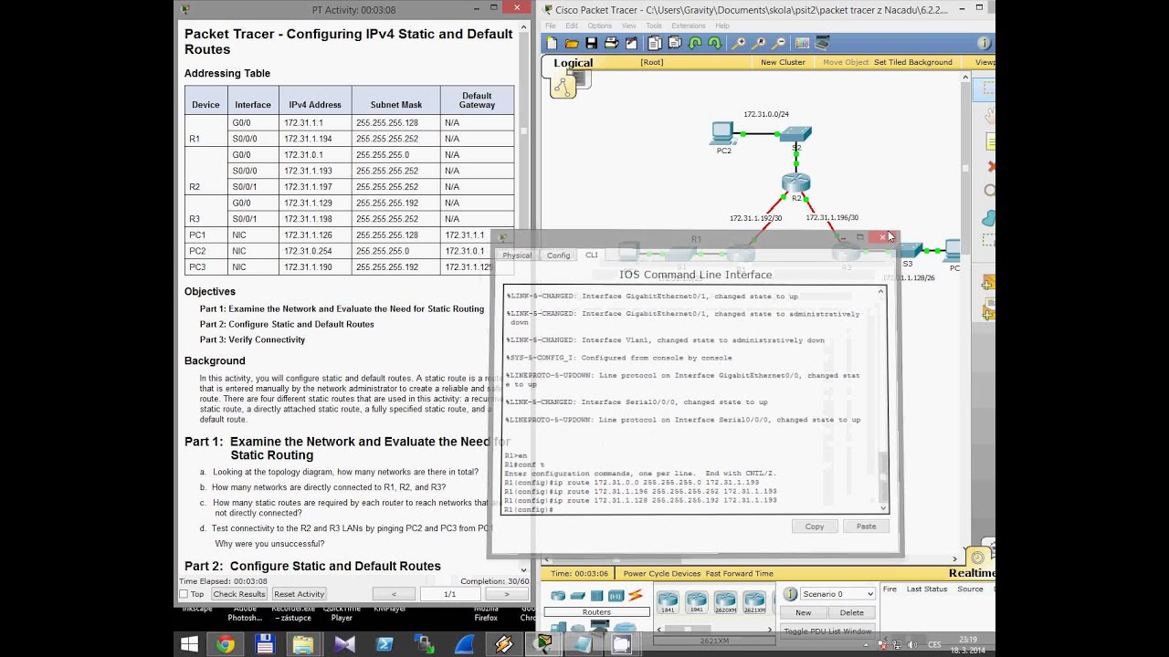Switch to the Config tab in R1 window

coord(558,255)
